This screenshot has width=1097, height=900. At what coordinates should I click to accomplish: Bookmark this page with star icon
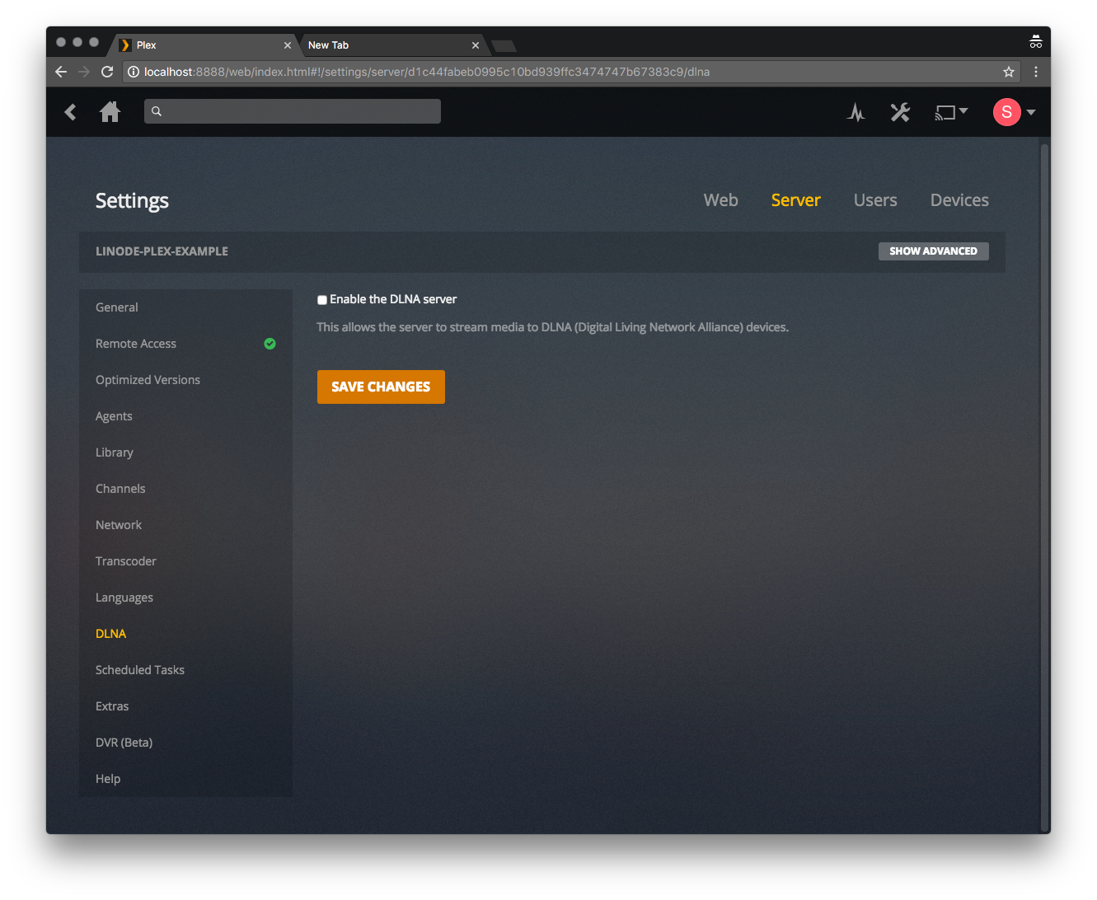point(1008,72)
